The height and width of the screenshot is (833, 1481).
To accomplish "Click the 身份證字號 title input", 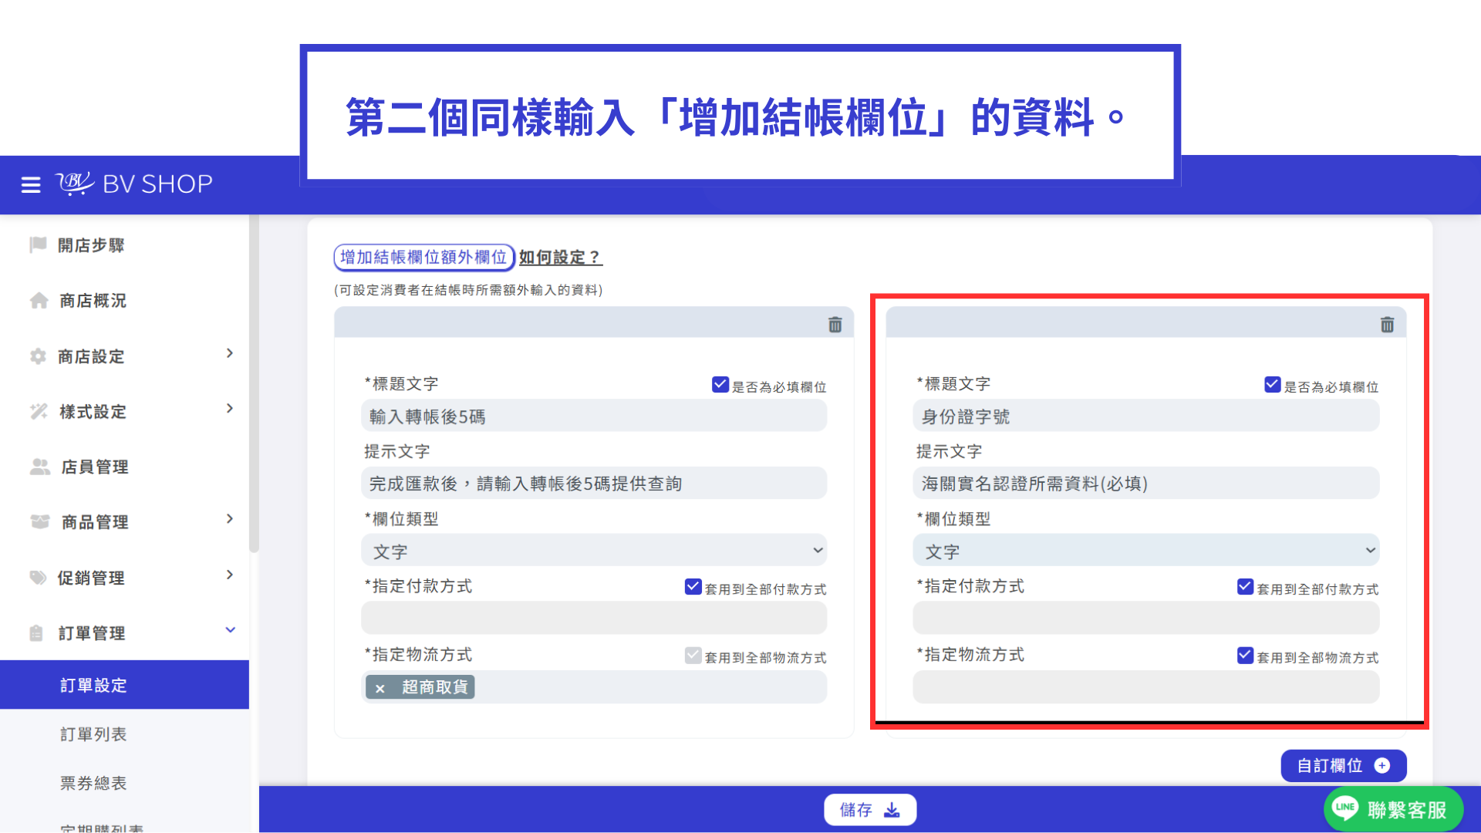I will tap(1146, 416).
